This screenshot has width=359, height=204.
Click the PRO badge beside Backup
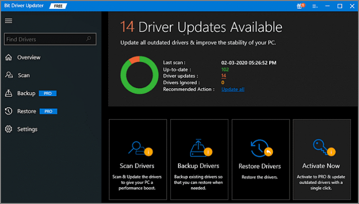[48, 94]
